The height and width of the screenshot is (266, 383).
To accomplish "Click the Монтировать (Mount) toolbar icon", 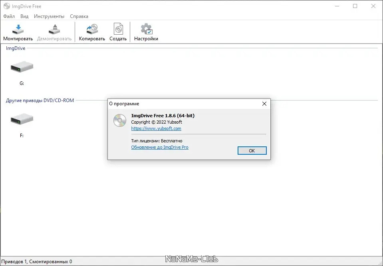I will coord(18,29).
